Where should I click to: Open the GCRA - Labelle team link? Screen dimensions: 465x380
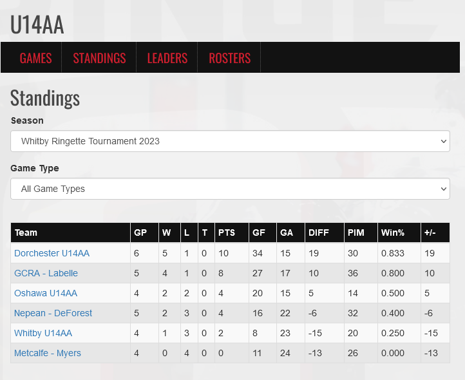46,273
